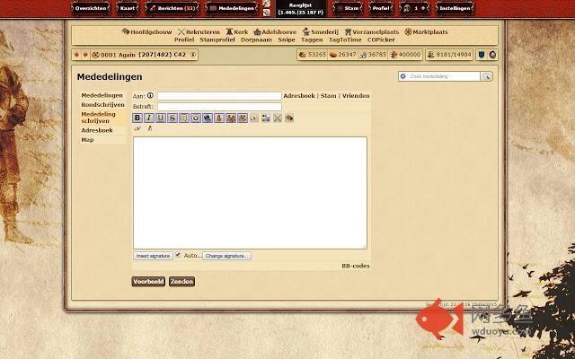Open the Kerk quick link

[x=237, y=32]
